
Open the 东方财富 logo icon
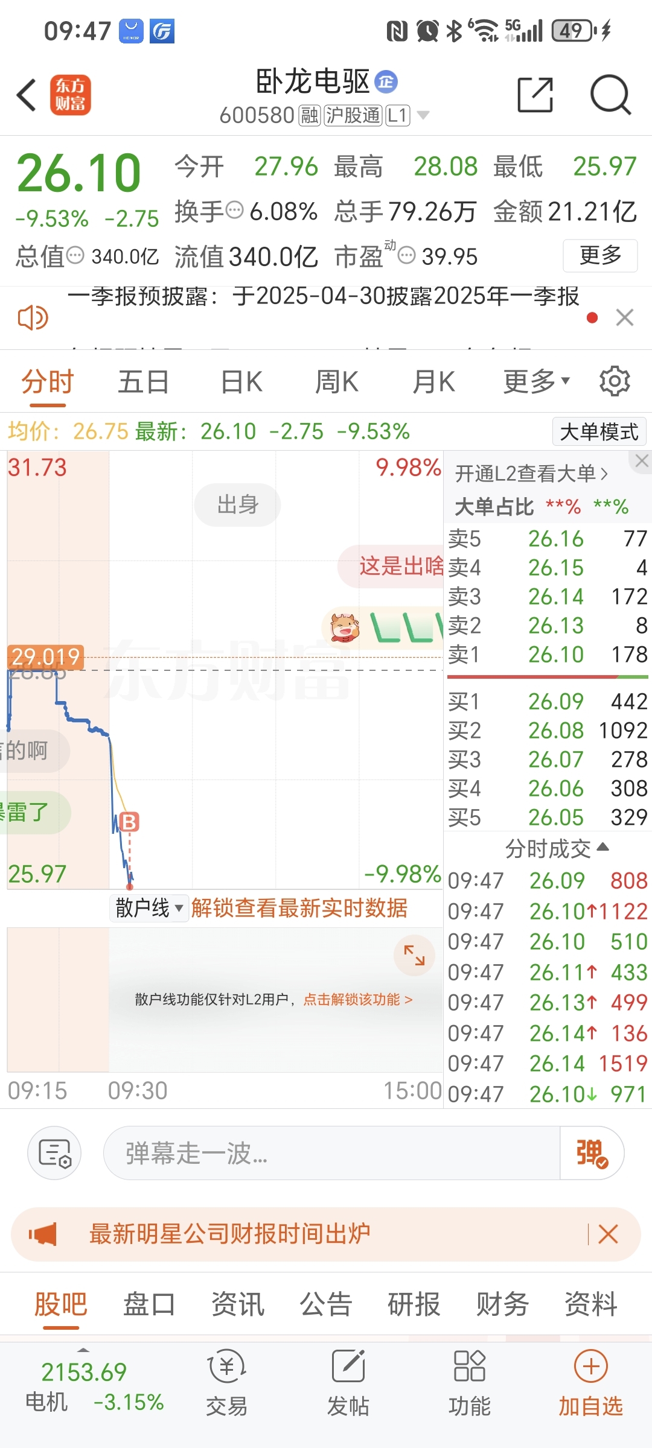tap(71, 95)
